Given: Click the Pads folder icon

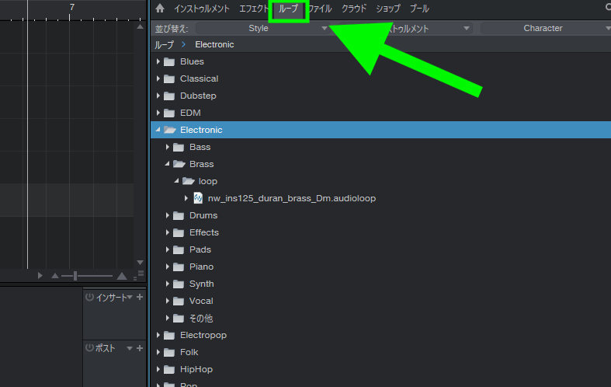Looking at the screenshot, I should 179,250.
